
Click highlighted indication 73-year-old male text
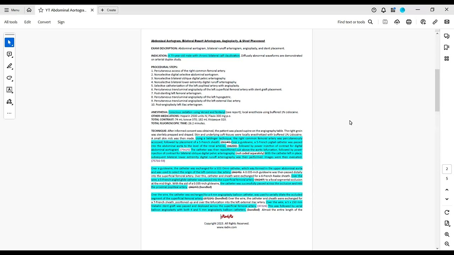click(204, 56)
